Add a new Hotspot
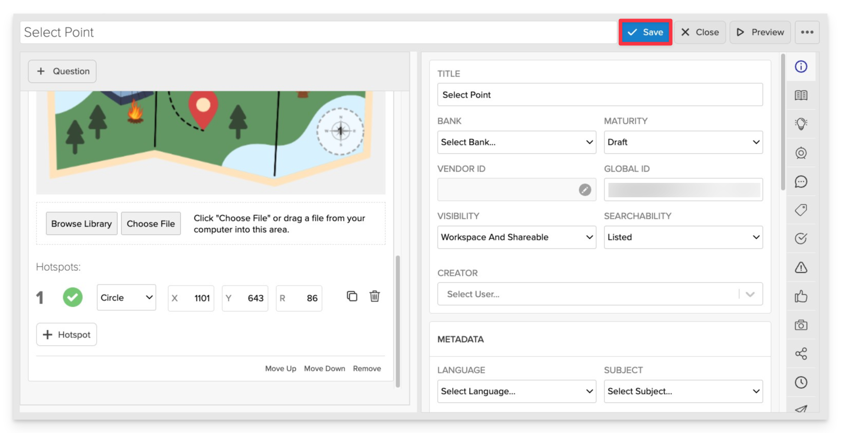The height and width of the screenshot is (433, 841). [66, 334]
